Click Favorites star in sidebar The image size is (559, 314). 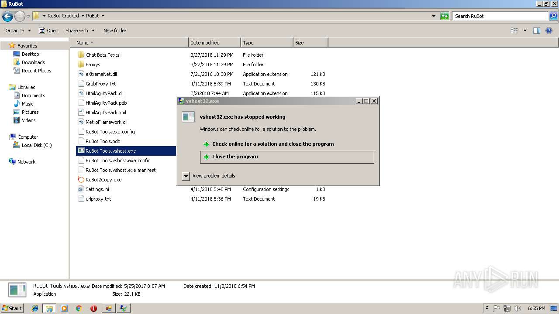click(12, 45)
